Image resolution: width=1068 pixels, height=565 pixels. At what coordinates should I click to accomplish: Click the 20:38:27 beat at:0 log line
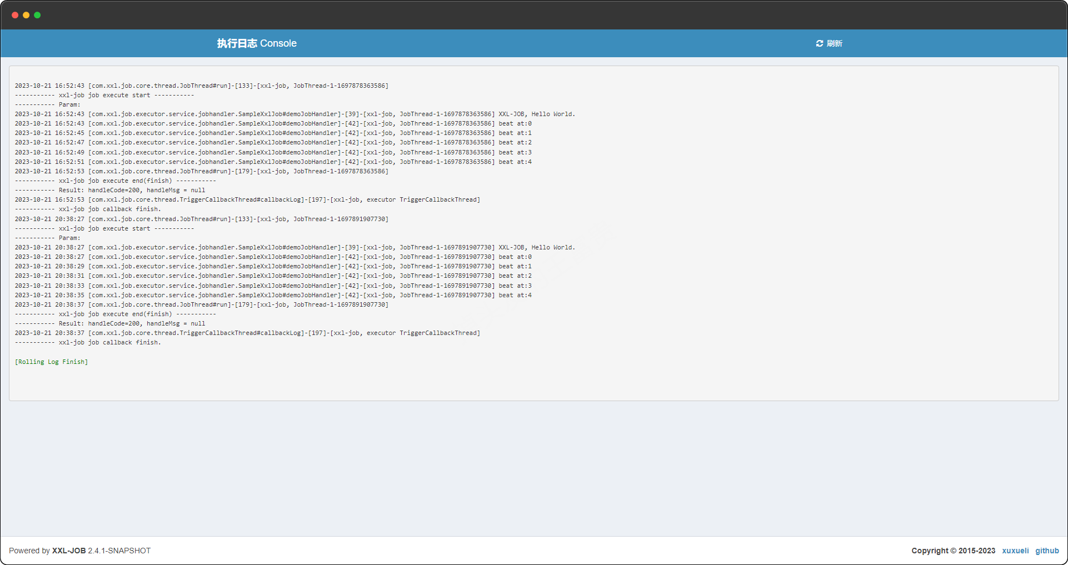273,257
